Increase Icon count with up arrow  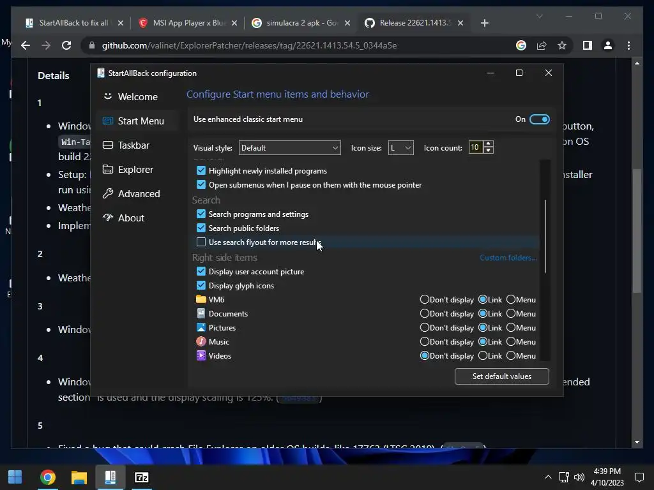tap(489, 144)
